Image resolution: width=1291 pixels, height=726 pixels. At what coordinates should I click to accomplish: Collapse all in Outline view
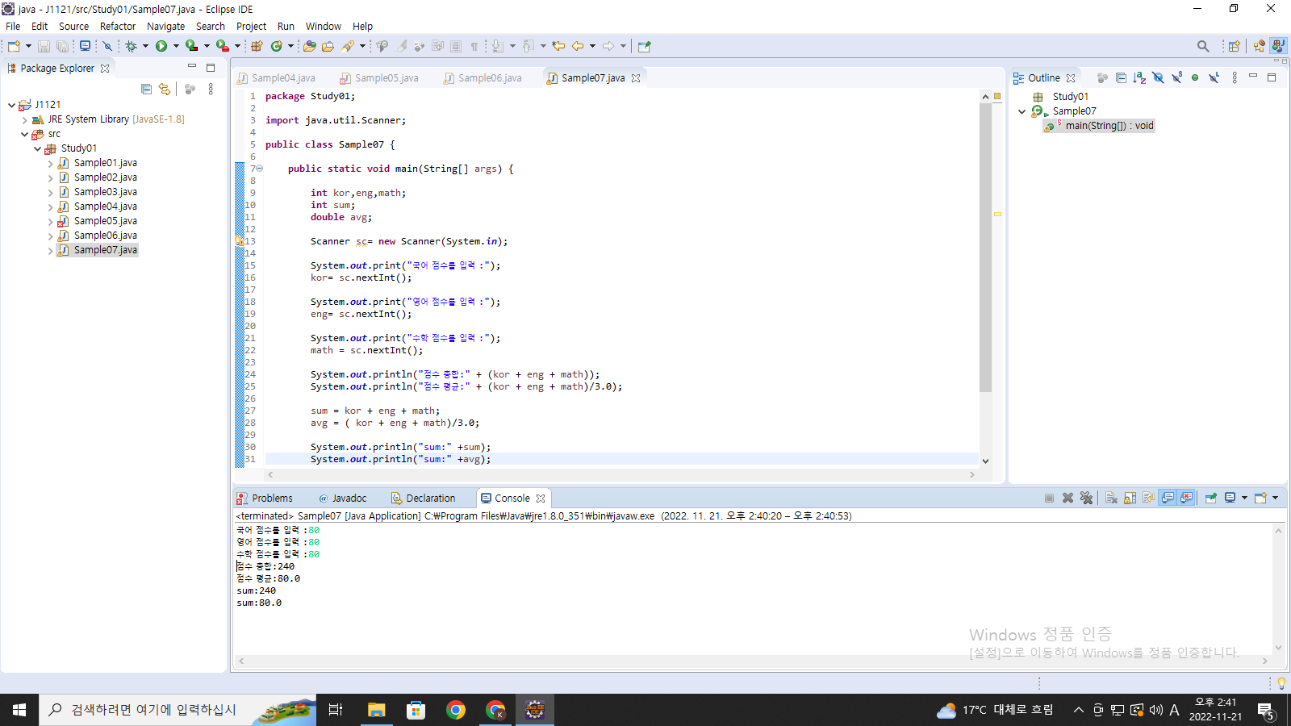(1121, 77)
